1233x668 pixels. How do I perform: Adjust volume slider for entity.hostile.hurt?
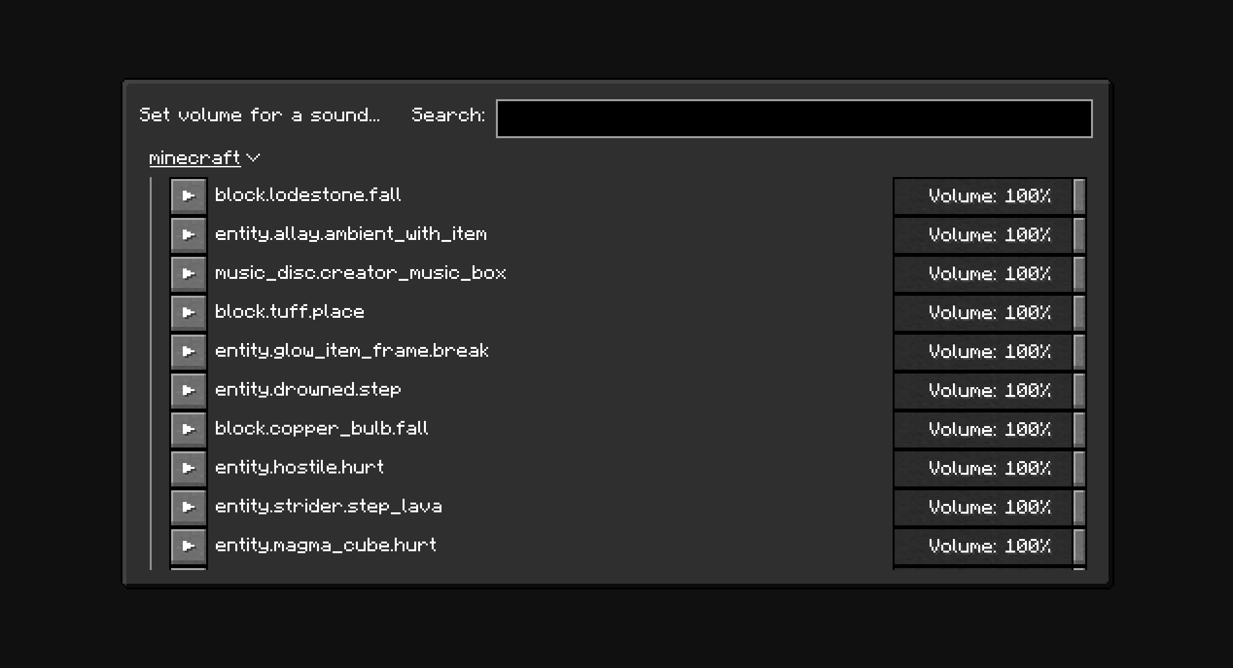coord(989,468)
